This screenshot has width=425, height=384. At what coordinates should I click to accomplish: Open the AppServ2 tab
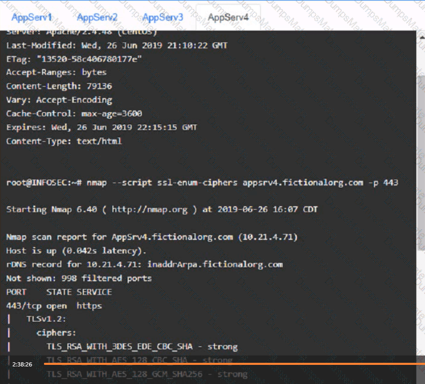pos(97,18)
